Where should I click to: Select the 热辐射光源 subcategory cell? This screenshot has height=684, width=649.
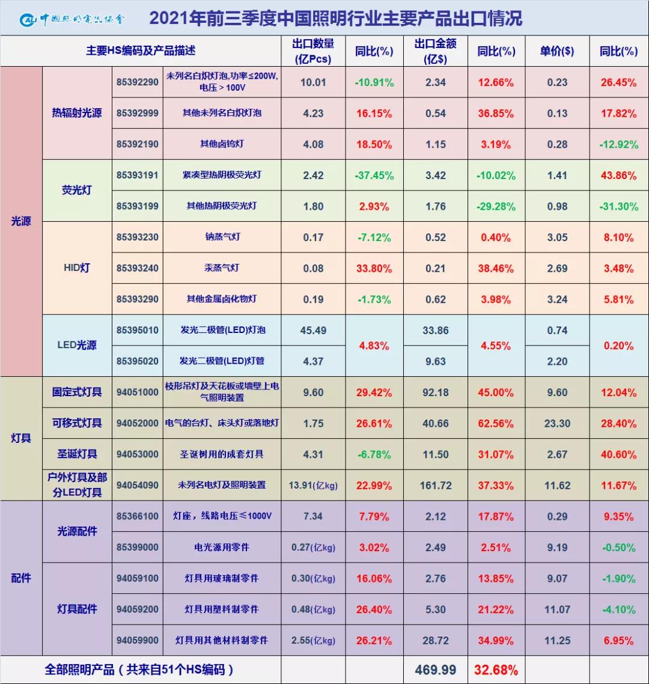click(x=77, y=113)
